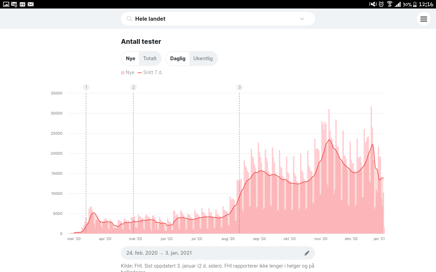The image size is (436, 272).
Task: Toggle the Snitt 7 d. legend
Action: click(150, 72)
